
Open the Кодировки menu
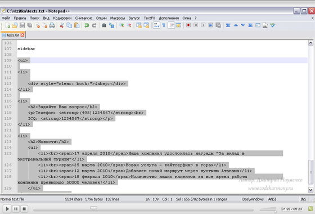pyautogui.click(x=62, y=18)
